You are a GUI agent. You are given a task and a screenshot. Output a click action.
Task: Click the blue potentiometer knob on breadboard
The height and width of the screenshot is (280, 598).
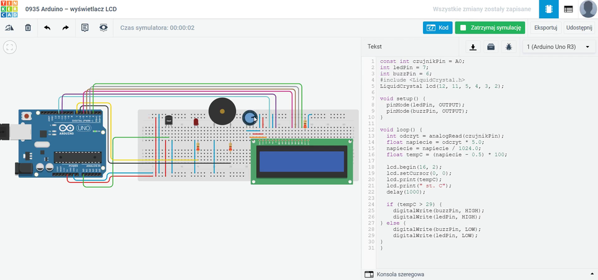tap(250, 117)
